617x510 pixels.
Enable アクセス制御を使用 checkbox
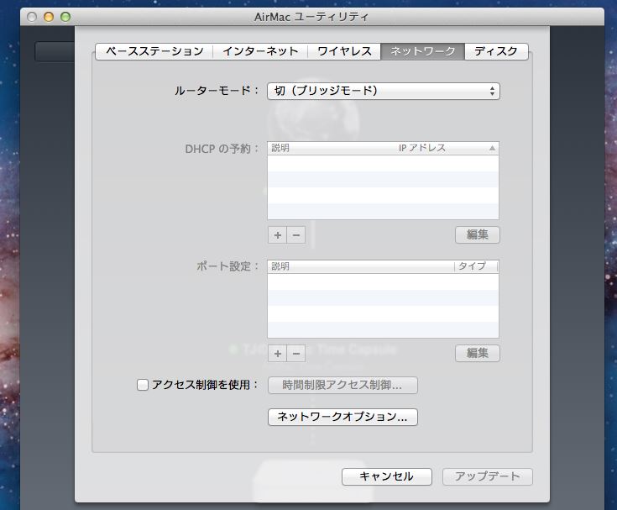click(x=143, y=385)
